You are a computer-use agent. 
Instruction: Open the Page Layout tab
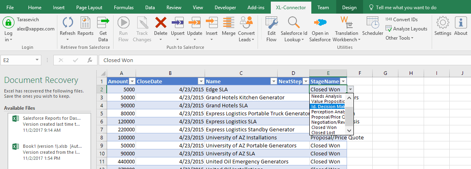(89, 7)
